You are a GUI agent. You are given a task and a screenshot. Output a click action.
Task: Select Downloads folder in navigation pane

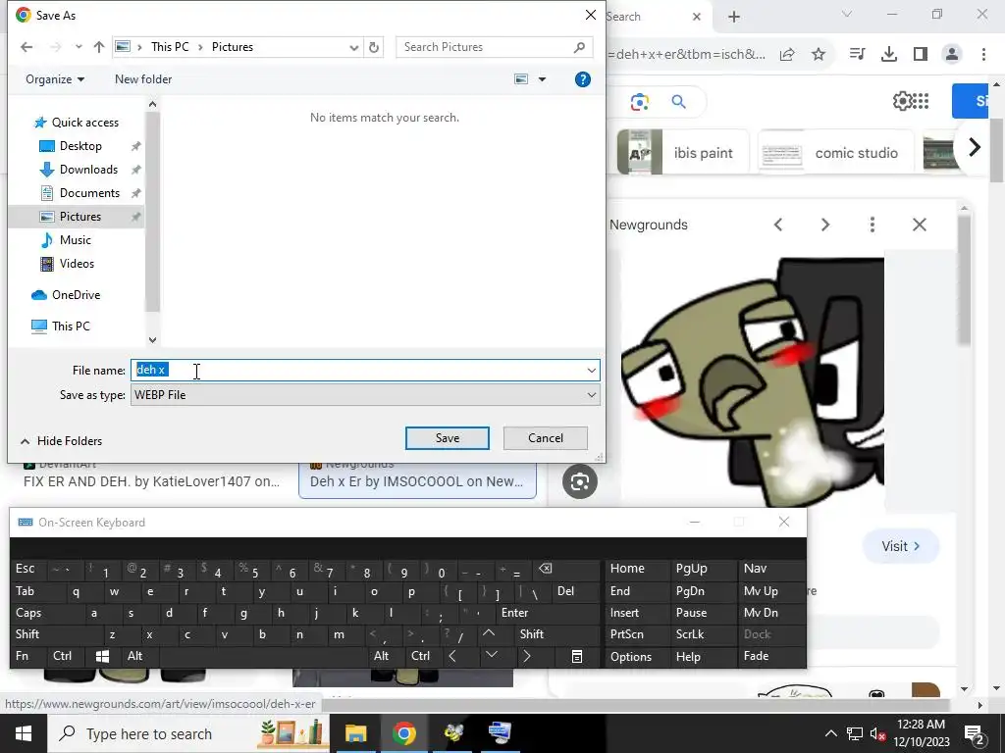click(88, 170)
